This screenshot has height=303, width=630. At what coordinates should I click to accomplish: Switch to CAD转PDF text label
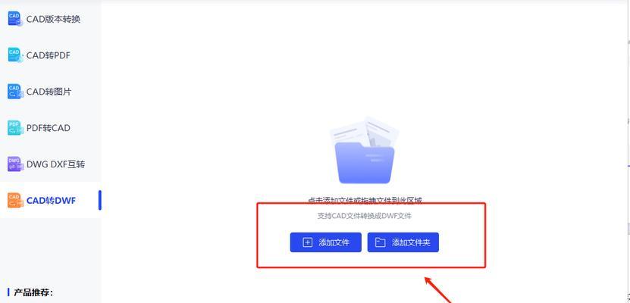pos(49,55)
